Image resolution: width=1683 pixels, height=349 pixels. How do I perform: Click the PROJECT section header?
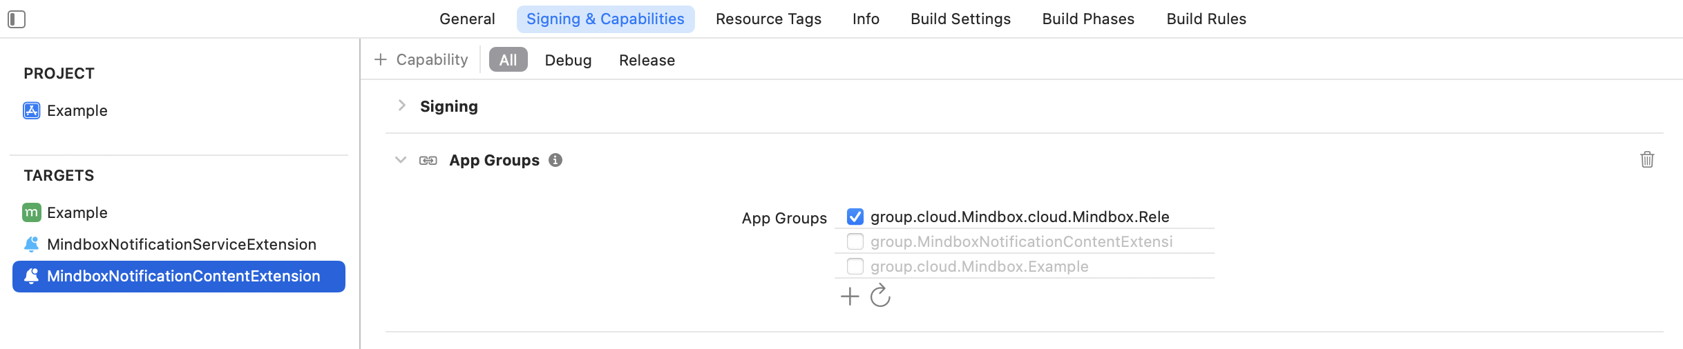(x=59, y=73)
